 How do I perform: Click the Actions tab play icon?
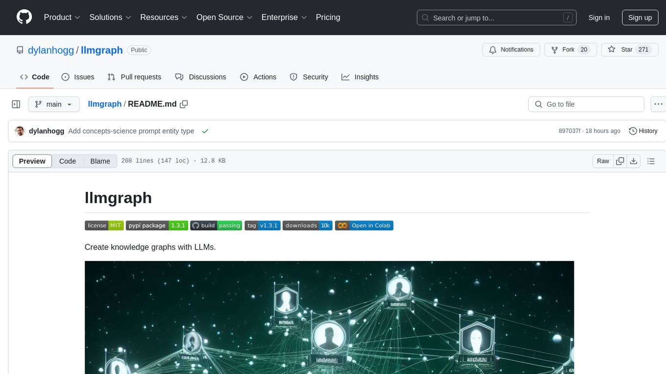244,77
